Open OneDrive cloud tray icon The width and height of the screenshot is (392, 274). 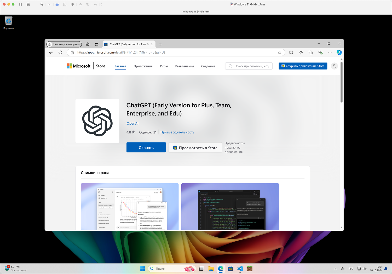(343, 269)
